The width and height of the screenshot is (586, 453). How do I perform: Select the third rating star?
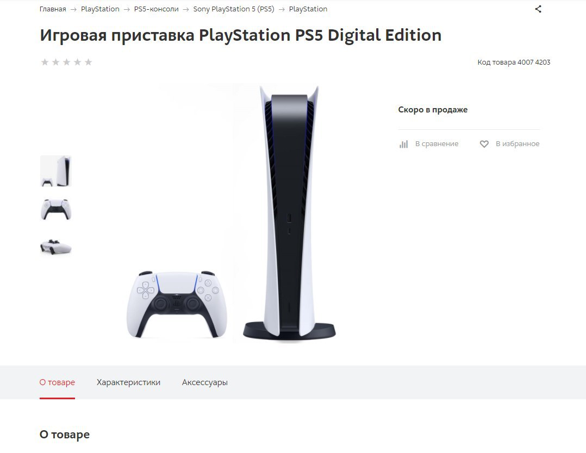pos(66,62)
